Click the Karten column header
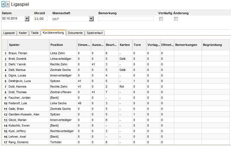231x146 pixels. [126, 45]
